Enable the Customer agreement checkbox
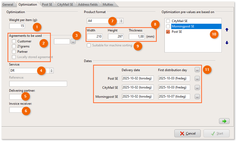 pyautogui.click(x=14, y=41)
